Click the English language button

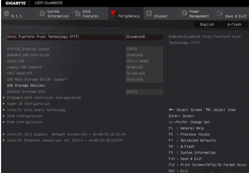(207, 25)
